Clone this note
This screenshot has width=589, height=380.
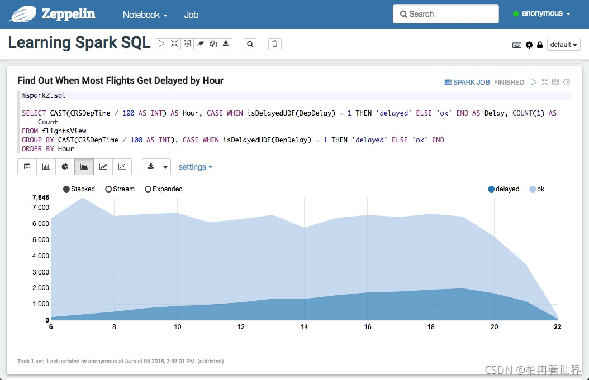213,44
